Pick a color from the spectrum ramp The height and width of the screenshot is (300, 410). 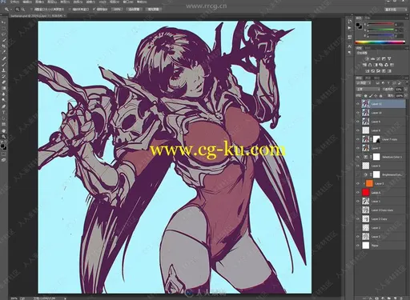pos(380,42)
